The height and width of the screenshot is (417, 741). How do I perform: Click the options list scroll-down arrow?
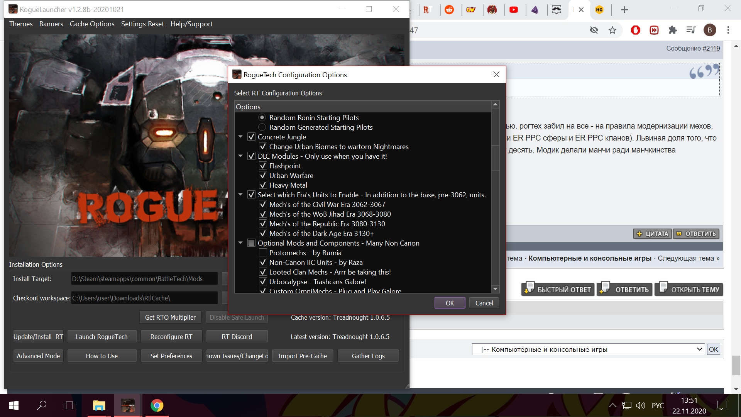(496, 289)
